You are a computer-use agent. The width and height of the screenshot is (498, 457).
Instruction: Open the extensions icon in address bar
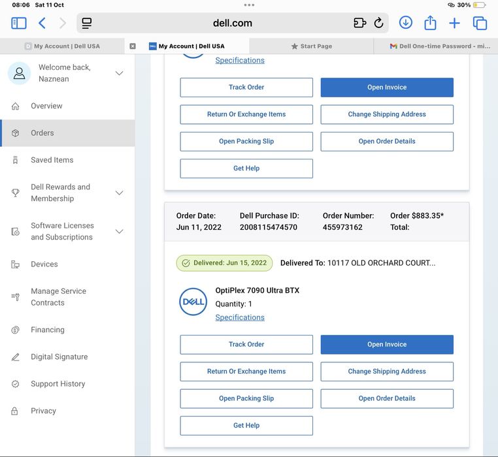[x=359, y=23]
